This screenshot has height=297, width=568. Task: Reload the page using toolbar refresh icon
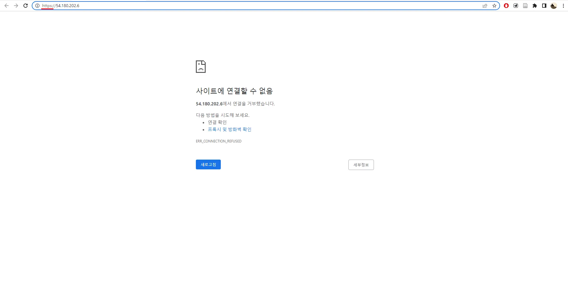click(26, 6)
